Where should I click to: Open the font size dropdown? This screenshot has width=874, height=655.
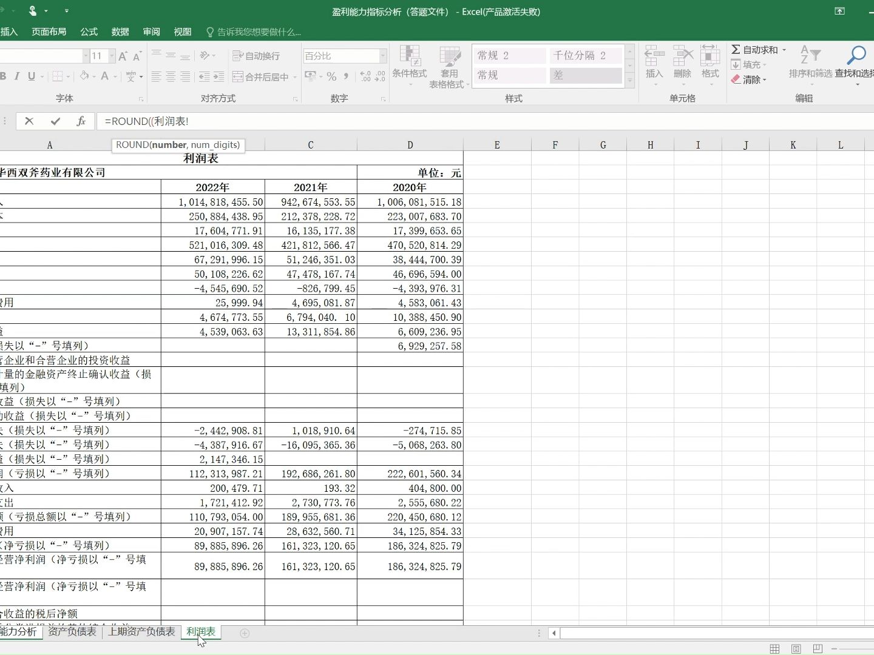tap(112, 56)
